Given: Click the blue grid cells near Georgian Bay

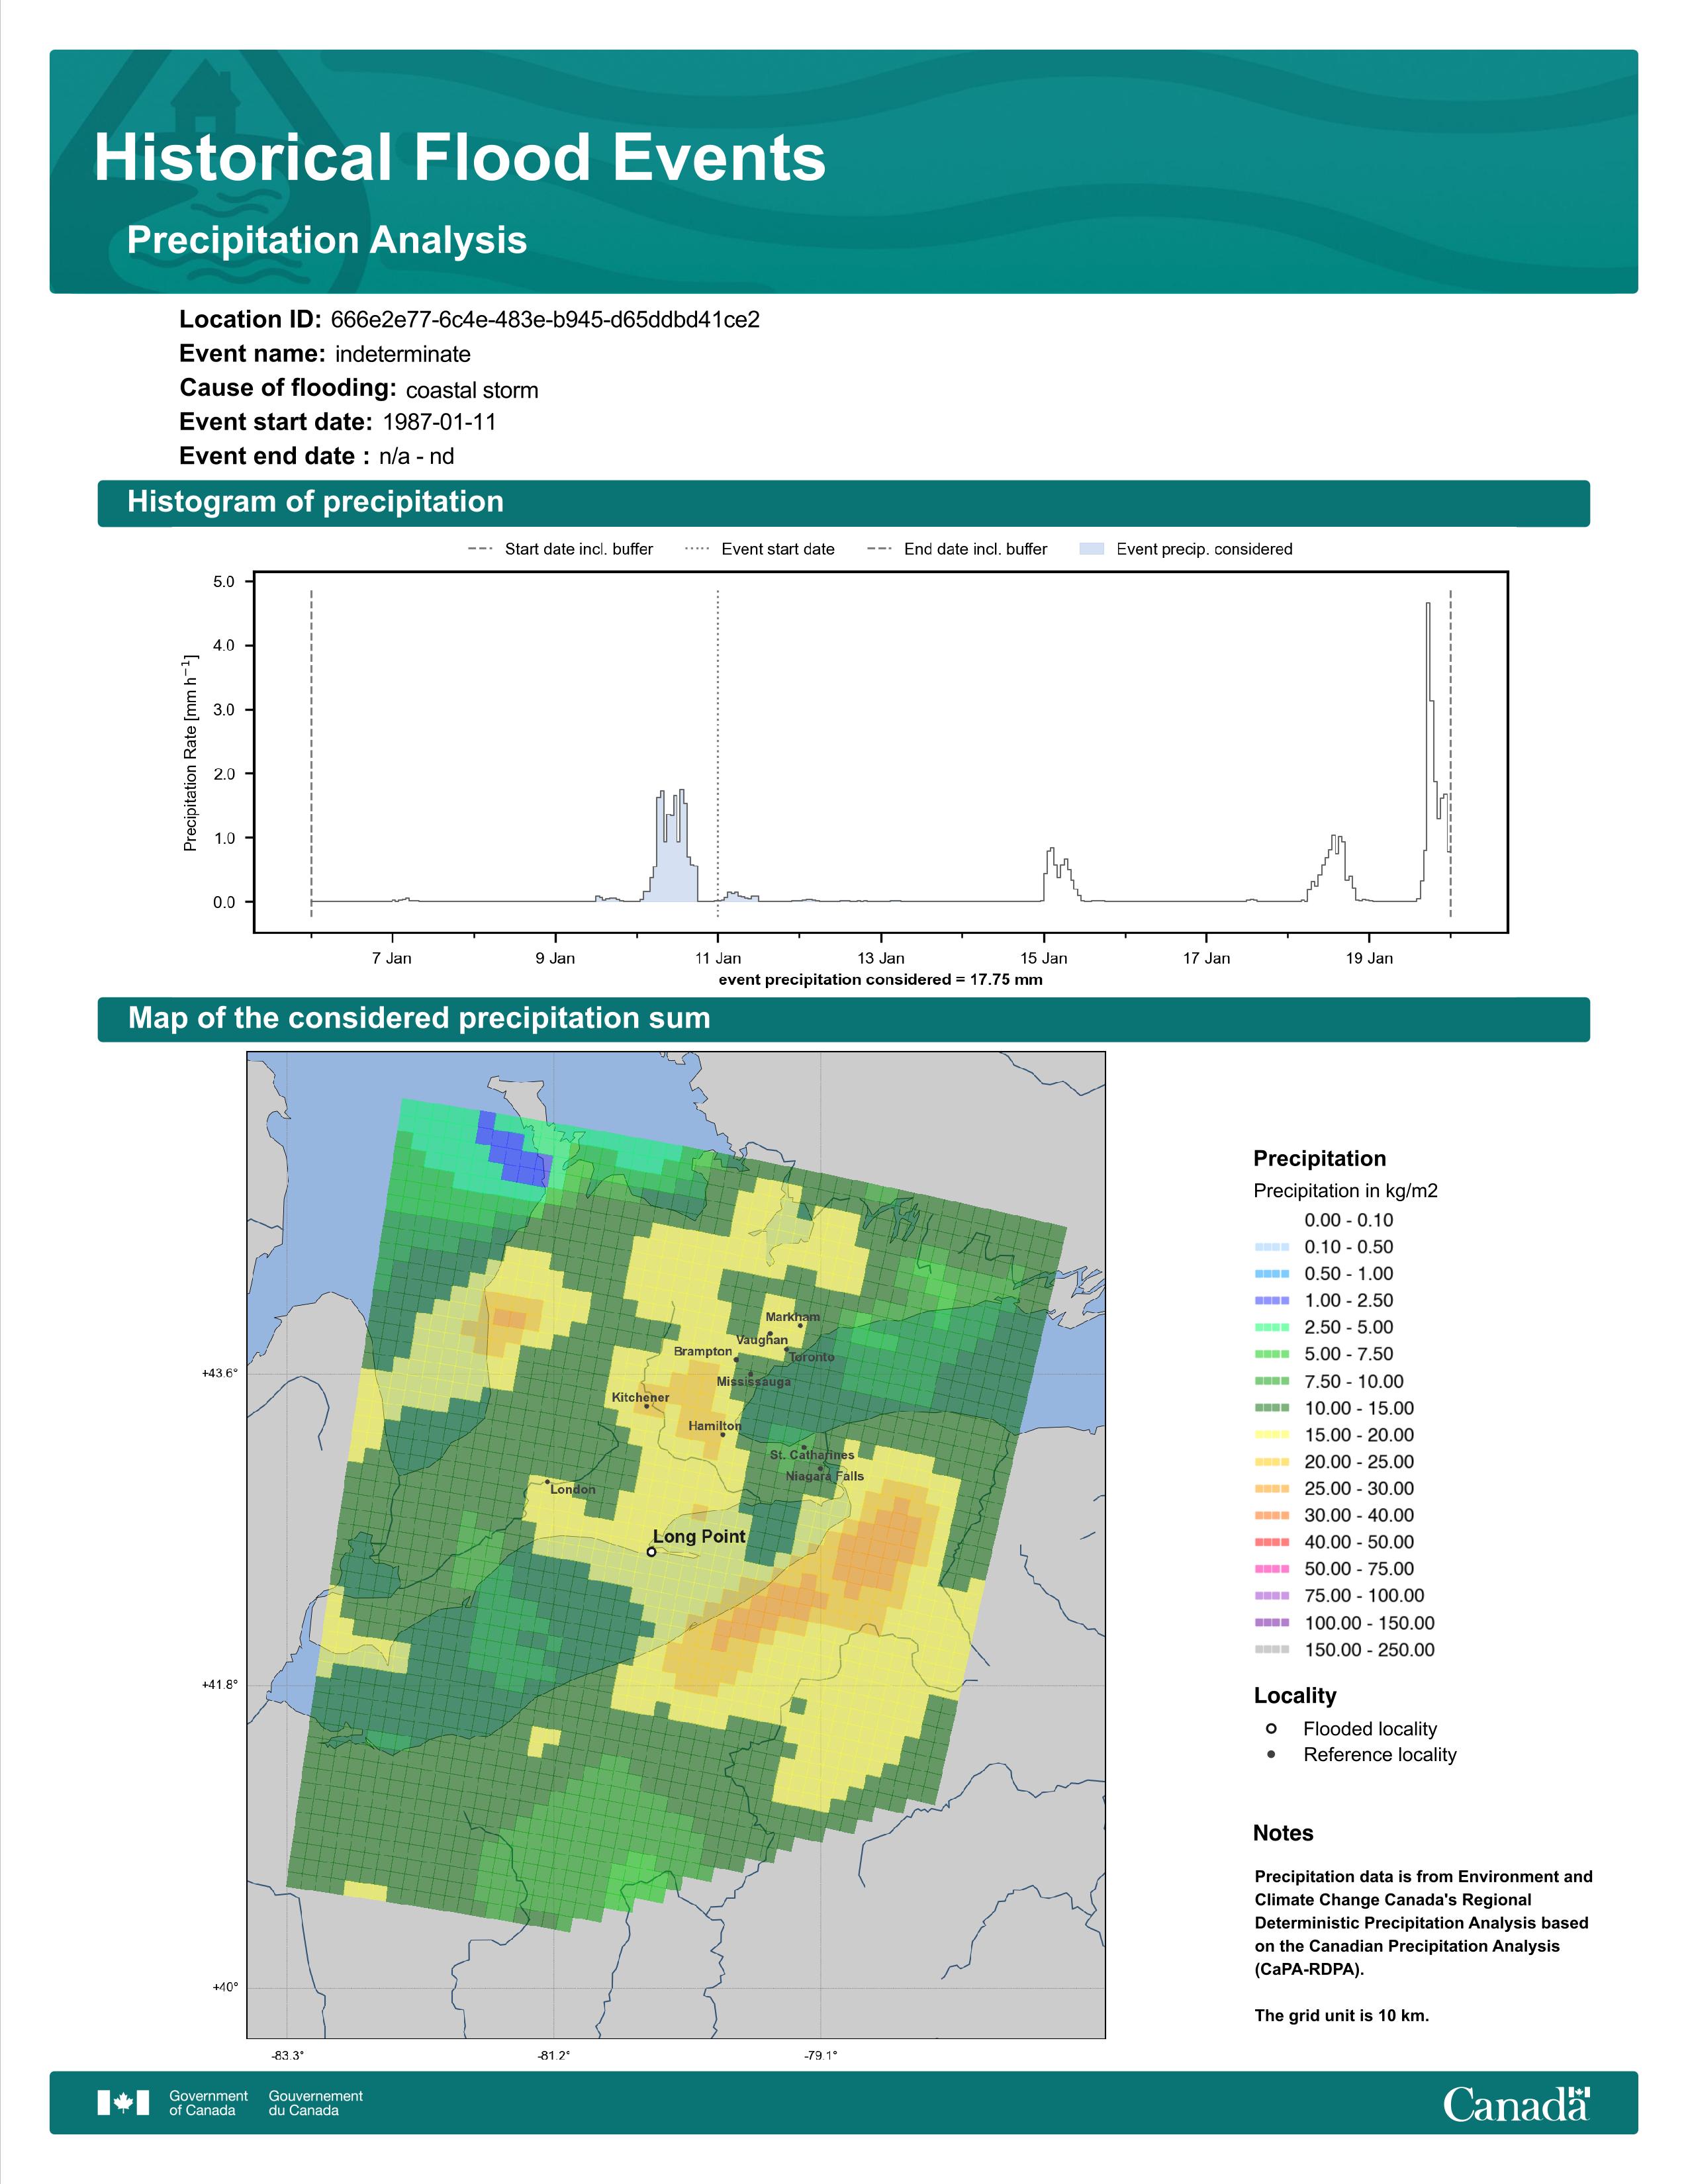Looking at the screenshot, I should click(516, 1151).
